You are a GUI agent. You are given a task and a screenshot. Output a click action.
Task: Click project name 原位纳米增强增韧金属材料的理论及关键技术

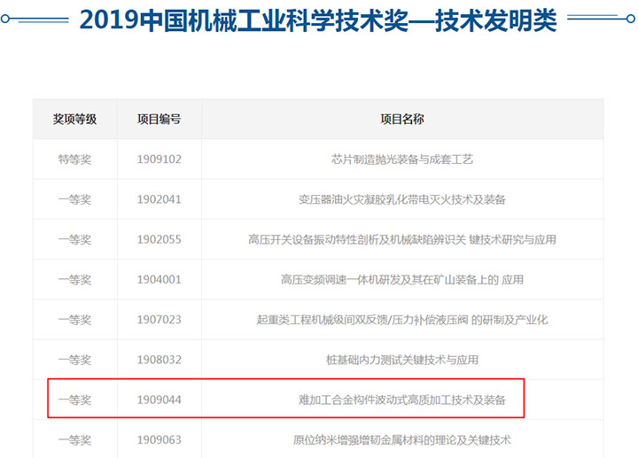(x=402, y=440)
